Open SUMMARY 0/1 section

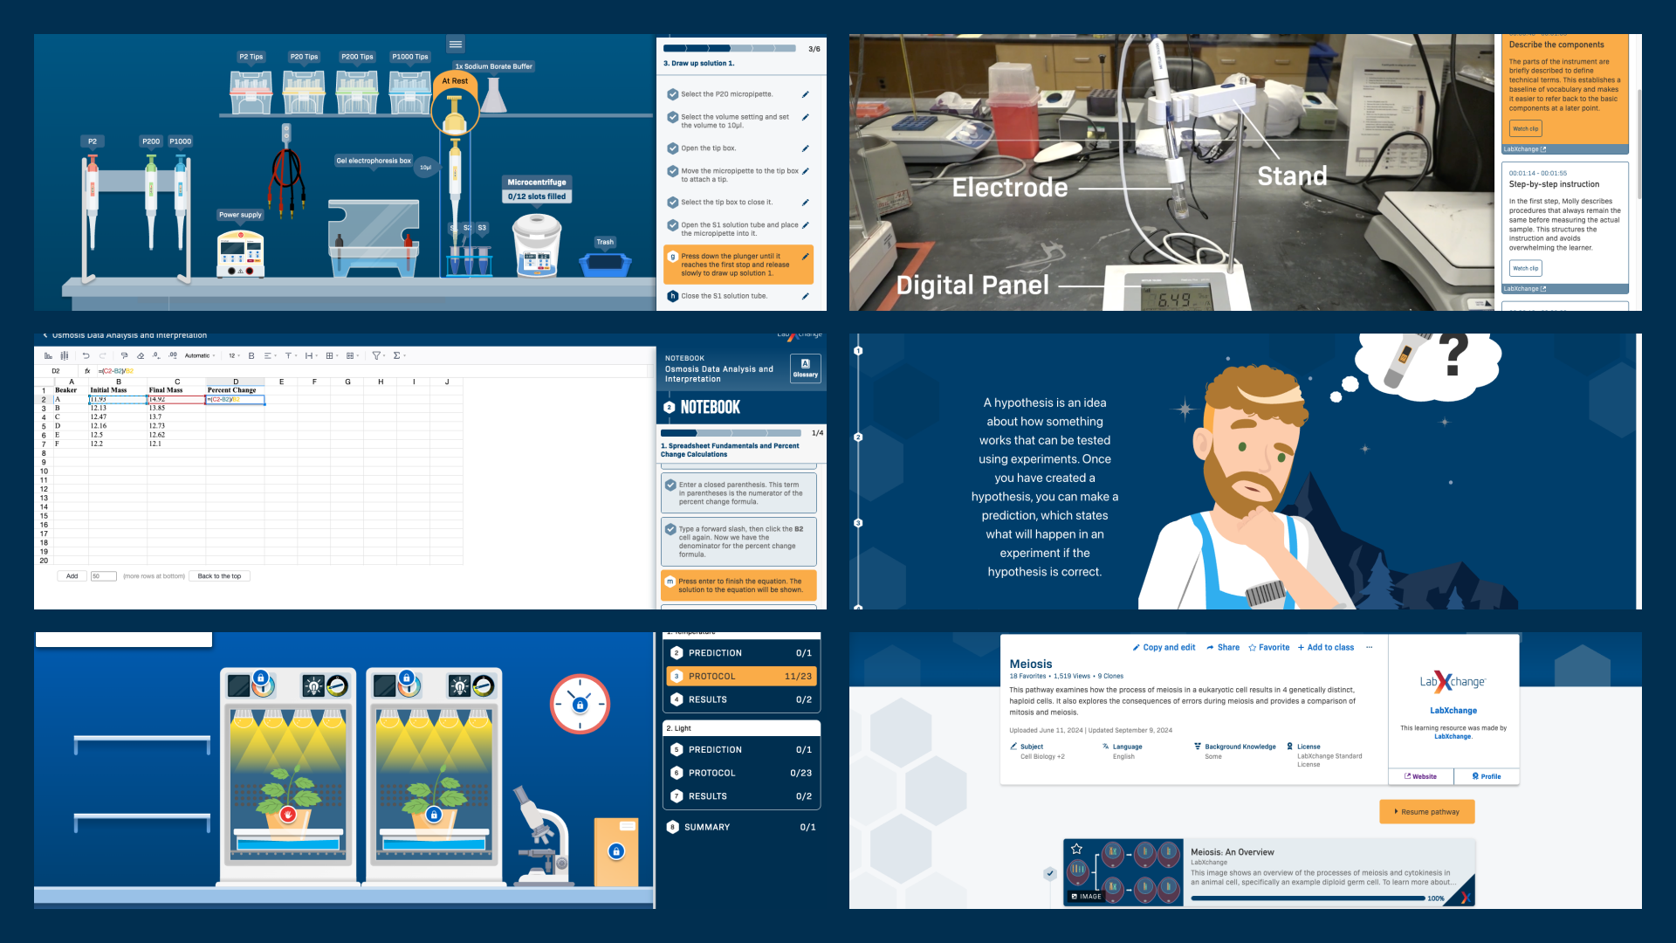741,827
